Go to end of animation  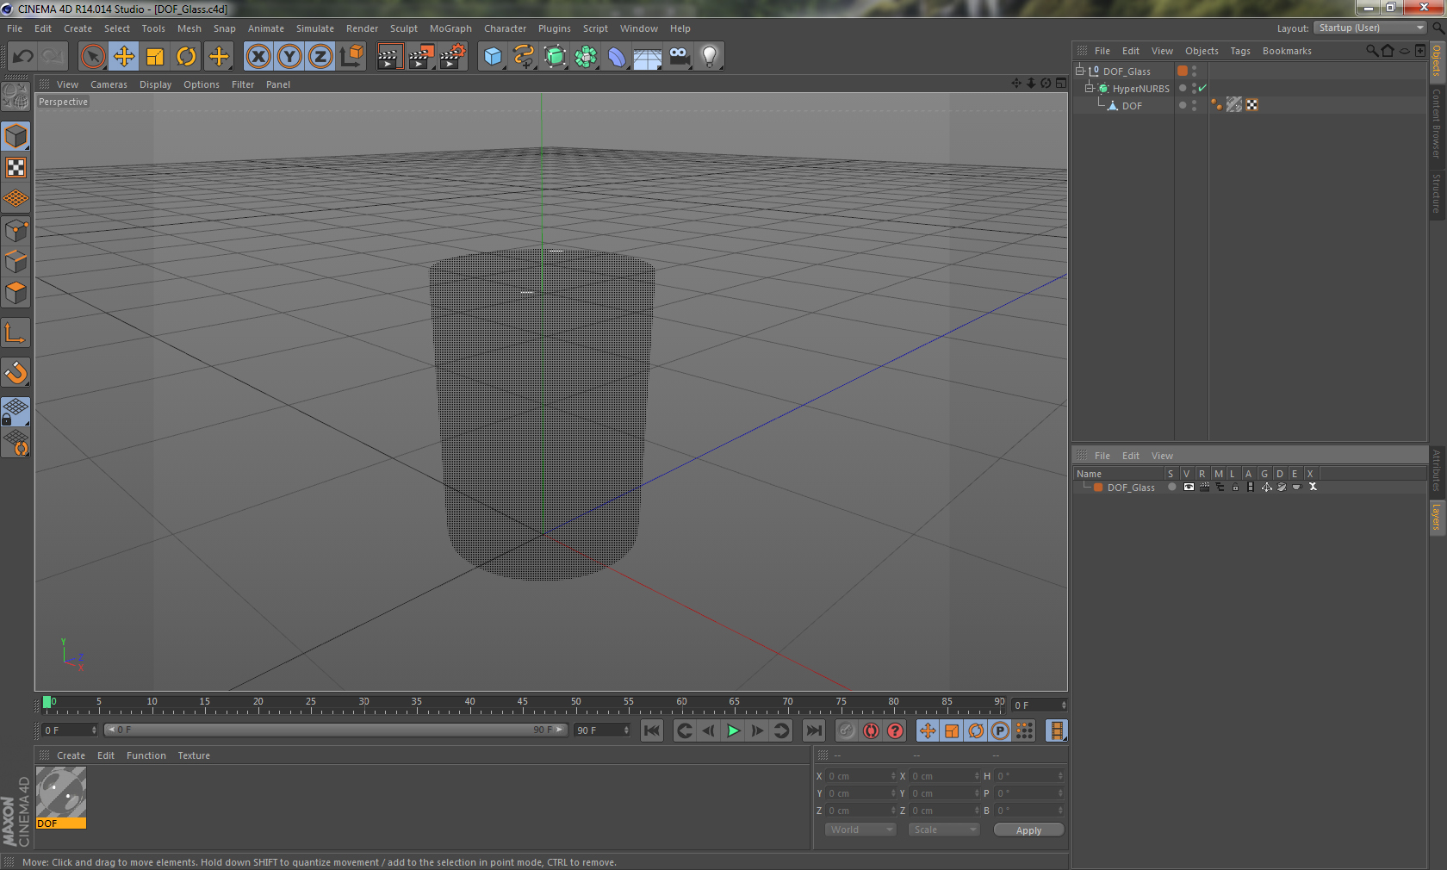click(x=813, y=730)
